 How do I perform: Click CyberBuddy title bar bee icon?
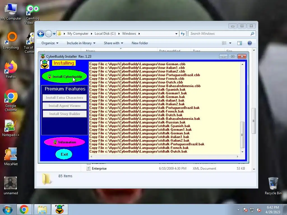click(43, 56)
